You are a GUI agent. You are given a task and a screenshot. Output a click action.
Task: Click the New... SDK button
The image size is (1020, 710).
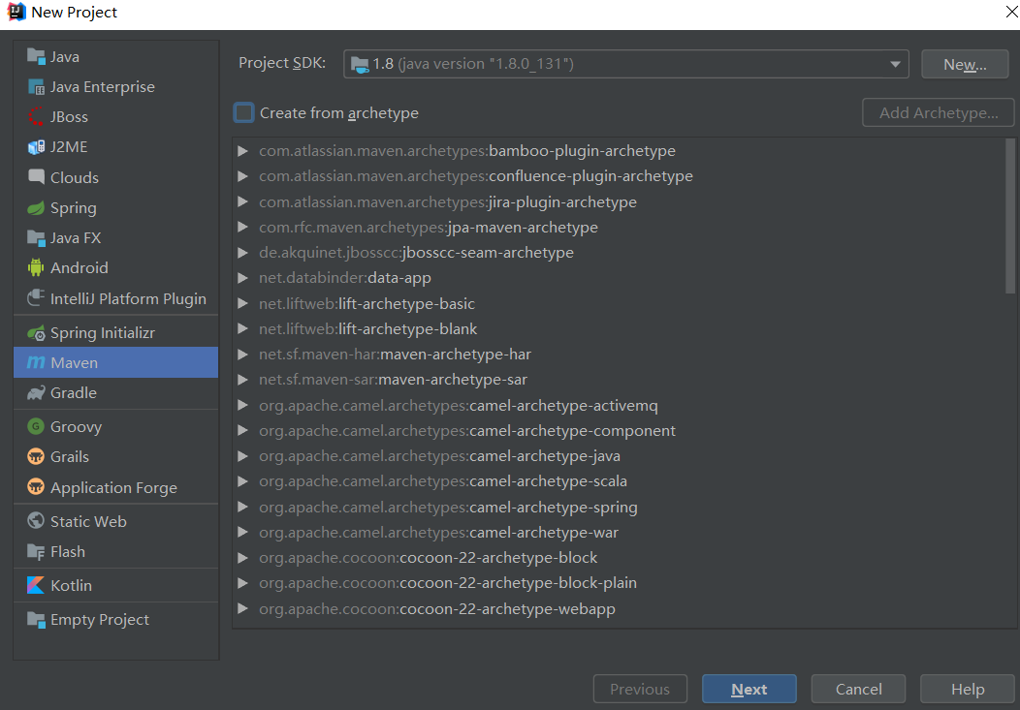tap(965, 64)
